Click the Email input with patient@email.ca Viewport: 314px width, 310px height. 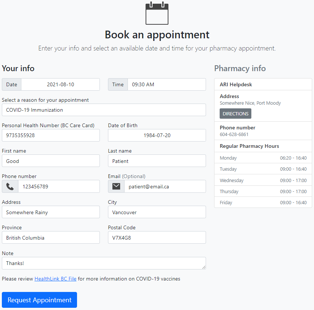click(165, 187)
